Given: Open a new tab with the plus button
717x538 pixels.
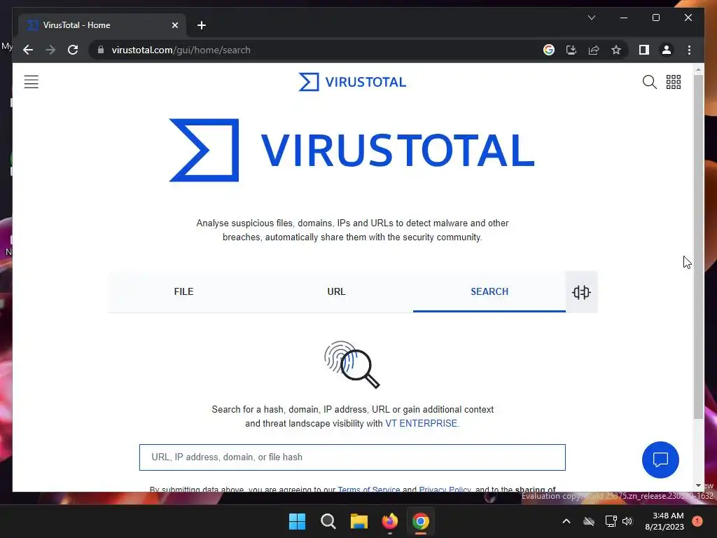Looking at the screenshot, I should point(202,25).
